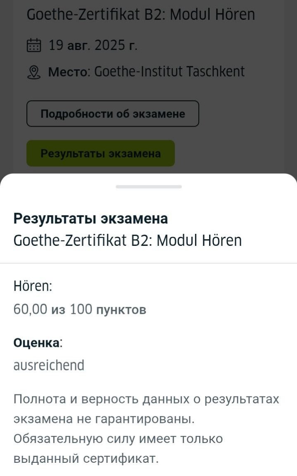The image size is (297, 476).
Task: Click the date "19 авг. 2025 г."
Action: click(x=93, y=45)
